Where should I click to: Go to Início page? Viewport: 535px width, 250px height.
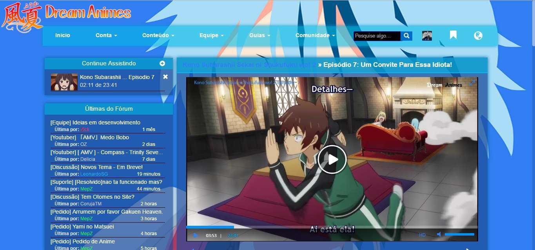point(63,35)
